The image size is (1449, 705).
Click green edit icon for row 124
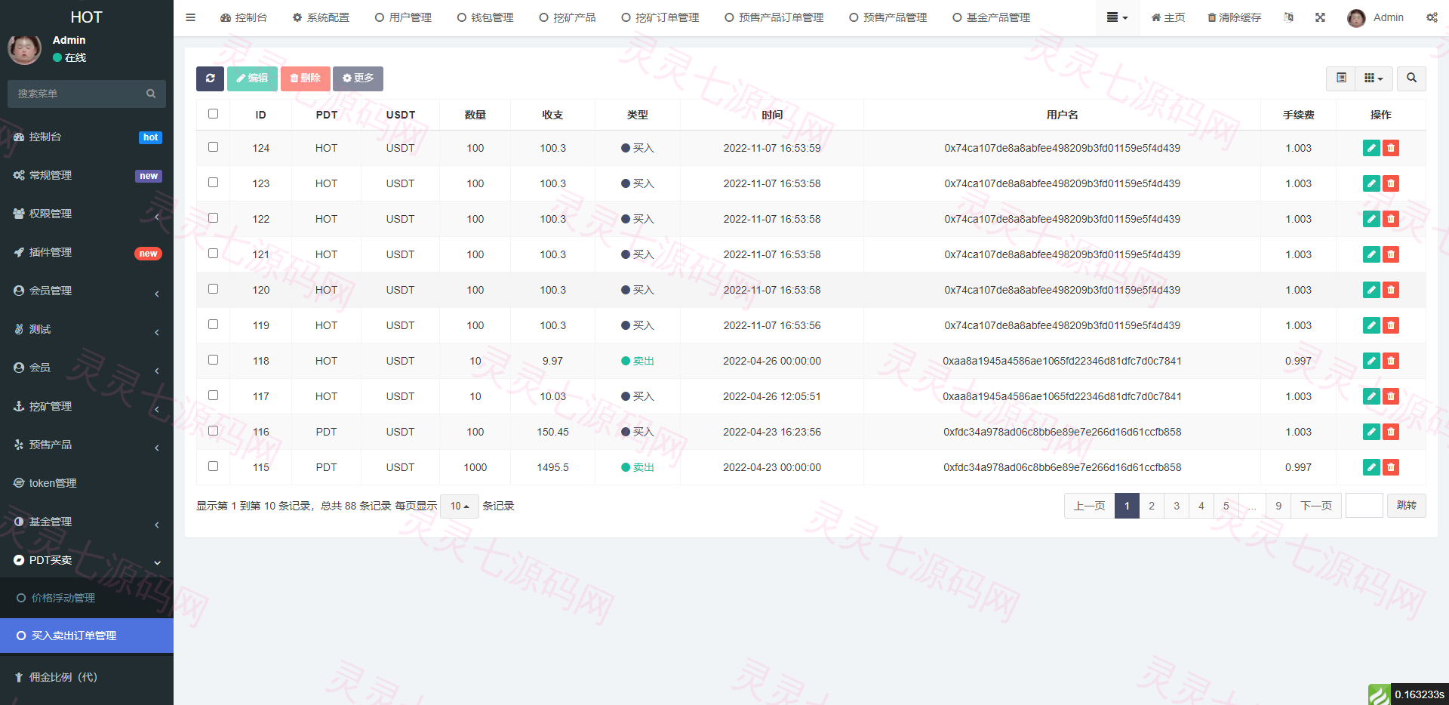(x=1371, y=148)
